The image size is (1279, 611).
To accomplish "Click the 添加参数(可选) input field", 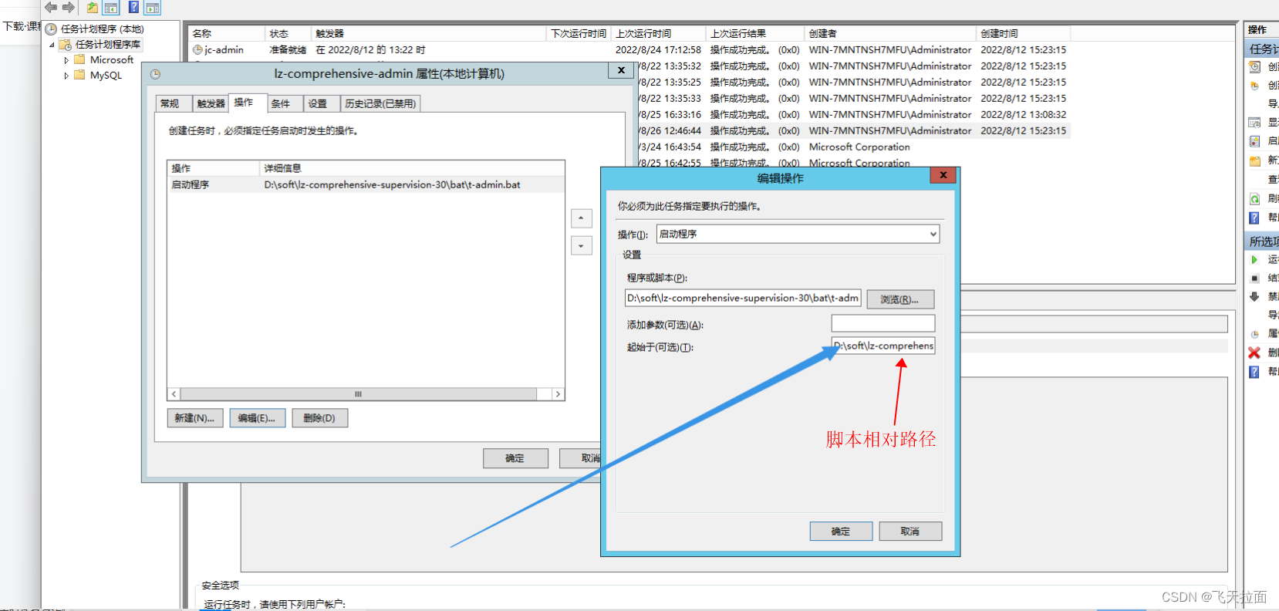I will coord(883,324).
